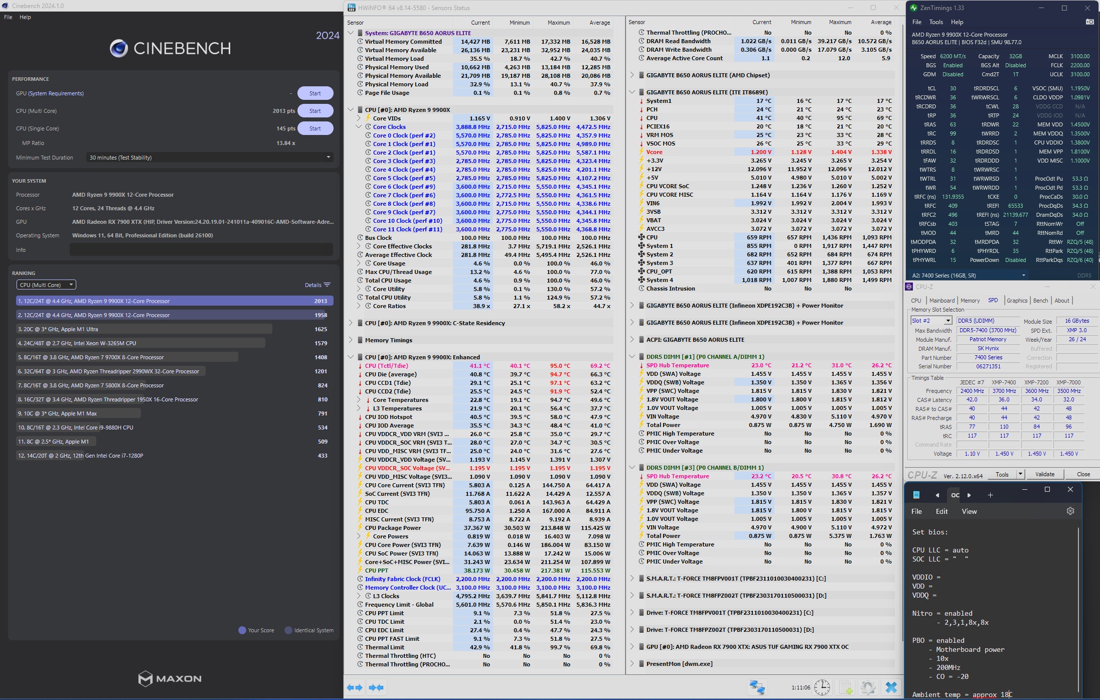This screenshot has width=1100, height=700.
Task: Click Notepad tab scroll left arrow
Action: [937, 495]
